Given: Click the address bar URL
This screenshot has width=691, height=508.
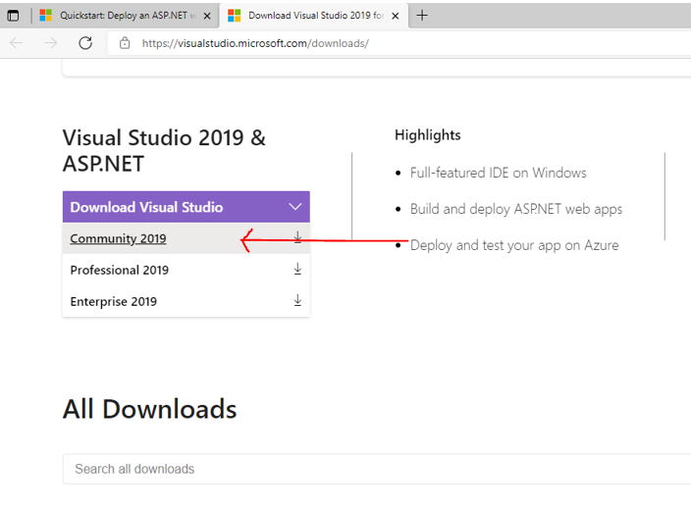Looking at the screenshot, I should pyautogui.click(x=255, y=43).
